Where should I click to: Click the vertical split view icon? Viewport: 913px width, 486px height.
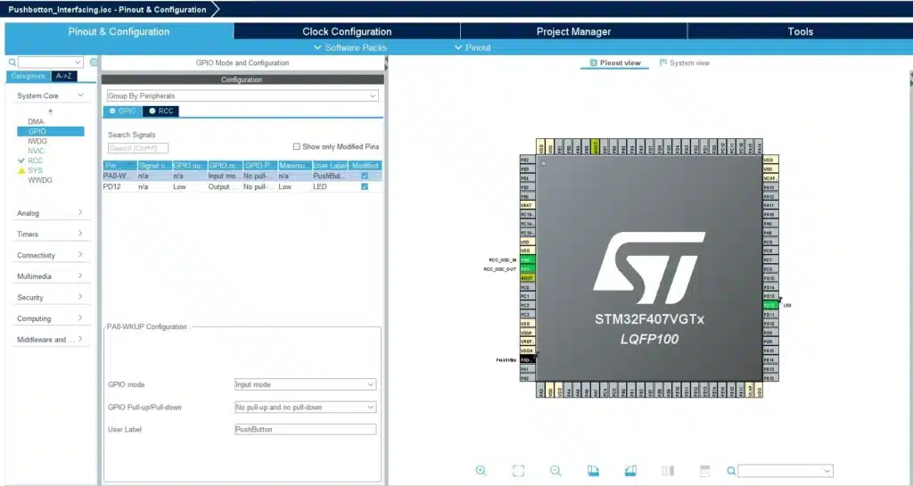point(668,471)
